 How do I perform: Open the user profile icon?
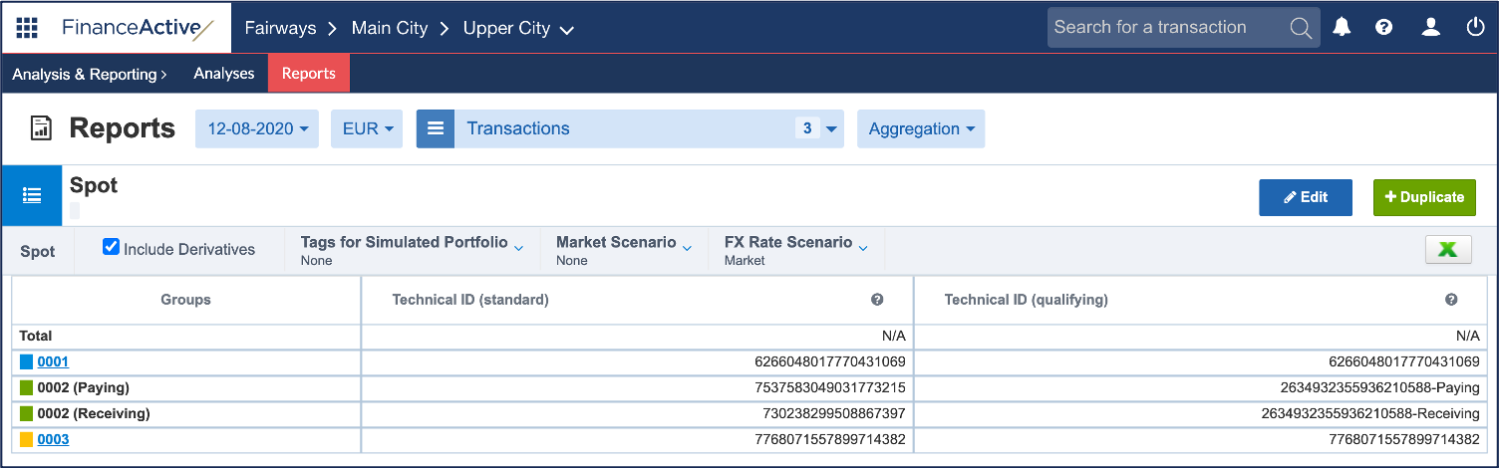tap(1431, 28)
